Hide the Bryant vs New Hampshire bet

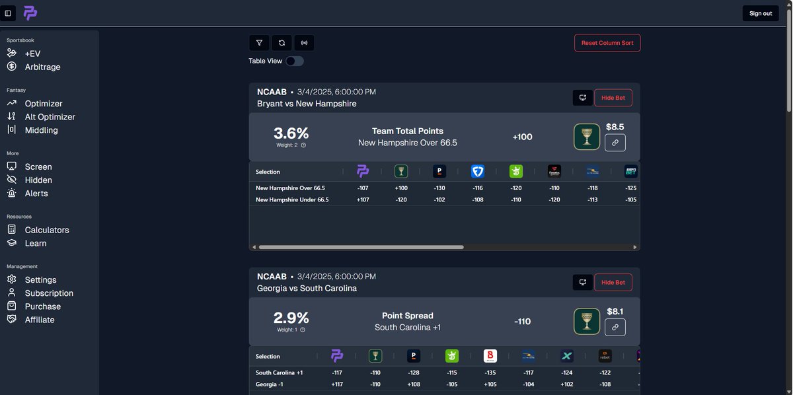click(613, 98)
